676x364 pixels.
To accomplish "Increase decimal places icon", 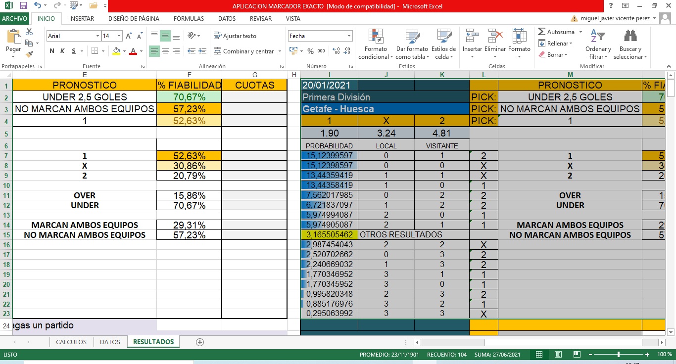I will [x=337, y=51].
